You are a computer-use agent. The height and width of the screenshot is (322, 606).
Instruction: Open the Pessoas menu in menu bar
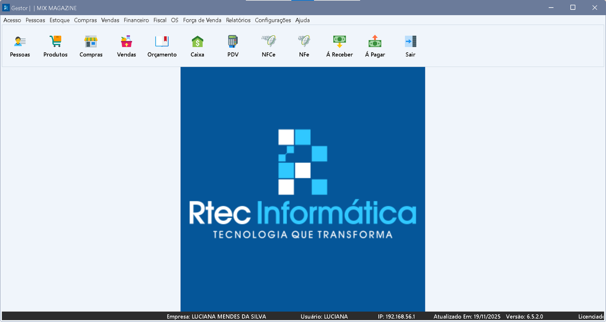[x=35, y=20]
